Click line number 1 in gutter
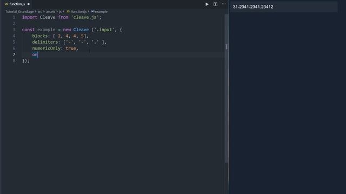Viewport: 346px width, 194px height. pos(14,17)
